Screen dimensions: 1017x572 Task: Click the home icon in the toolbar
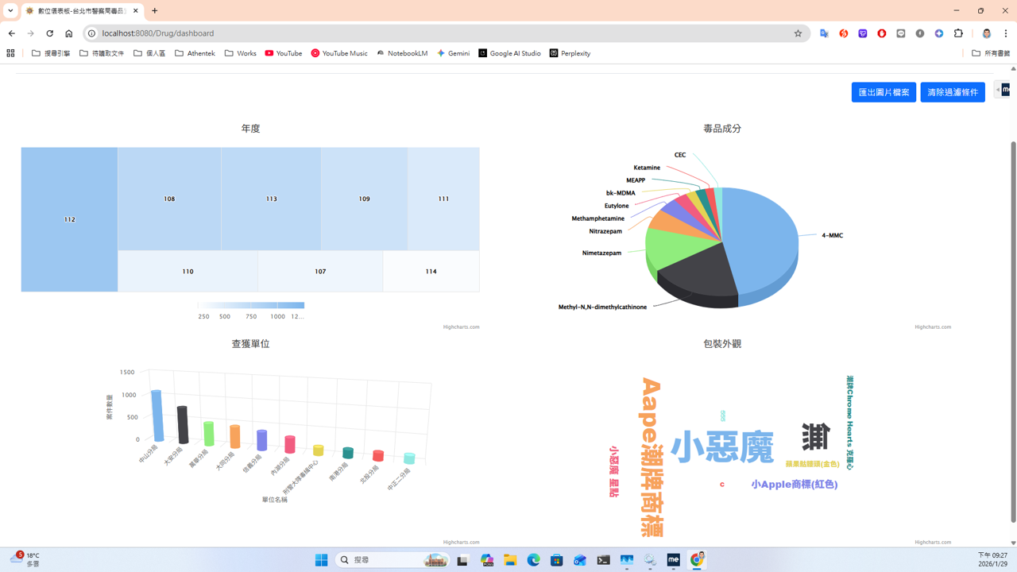point(69,33)
